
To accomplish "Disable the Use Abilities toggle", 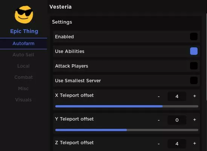I will (194, 51).
